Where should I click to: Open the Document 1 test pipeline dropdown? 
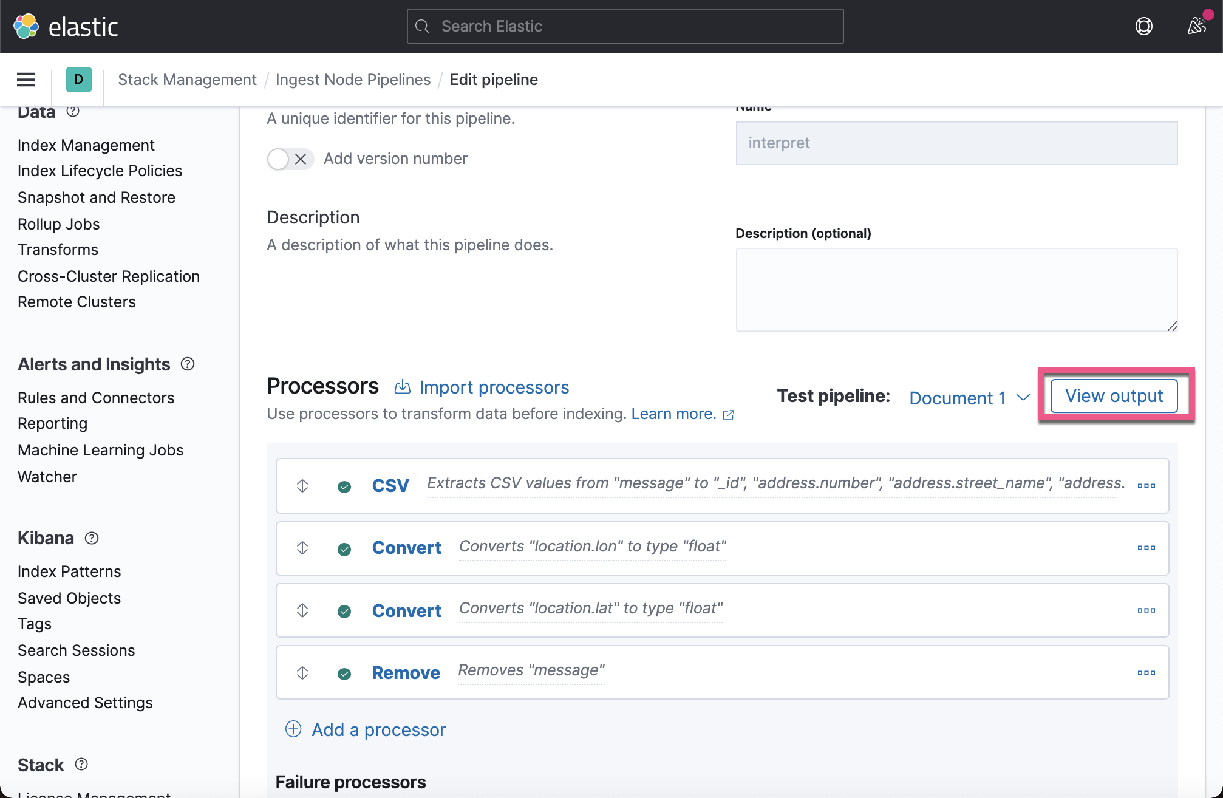[x=967, y=398]
